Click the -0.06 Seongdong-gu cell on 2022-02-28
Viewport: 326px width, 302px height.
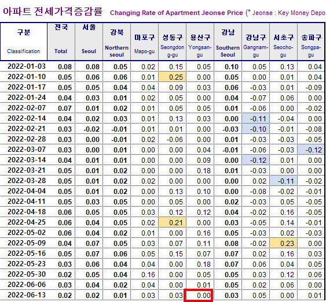click(173, 139)
